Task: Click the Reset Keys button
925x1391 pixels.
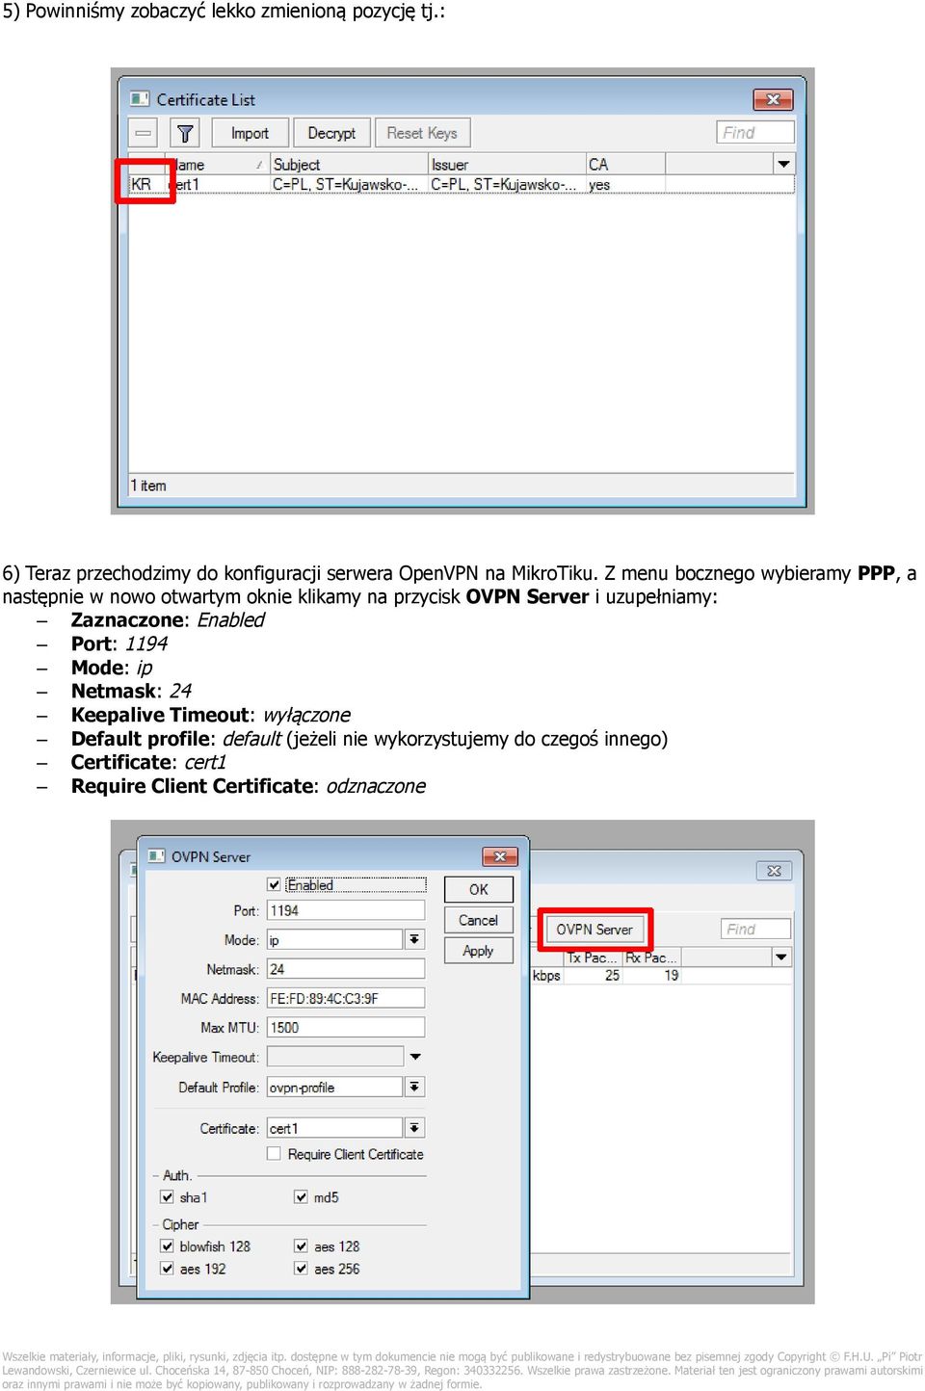Action: 422,133
